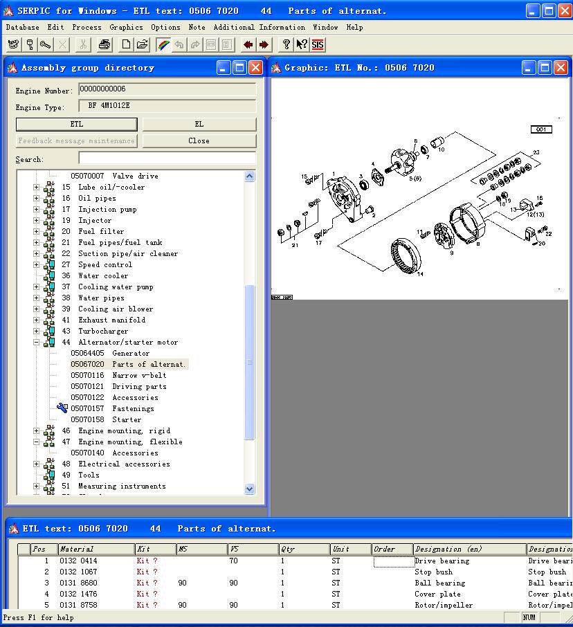Click the Close button in assembly directory
573x627 pixels.
199,140
